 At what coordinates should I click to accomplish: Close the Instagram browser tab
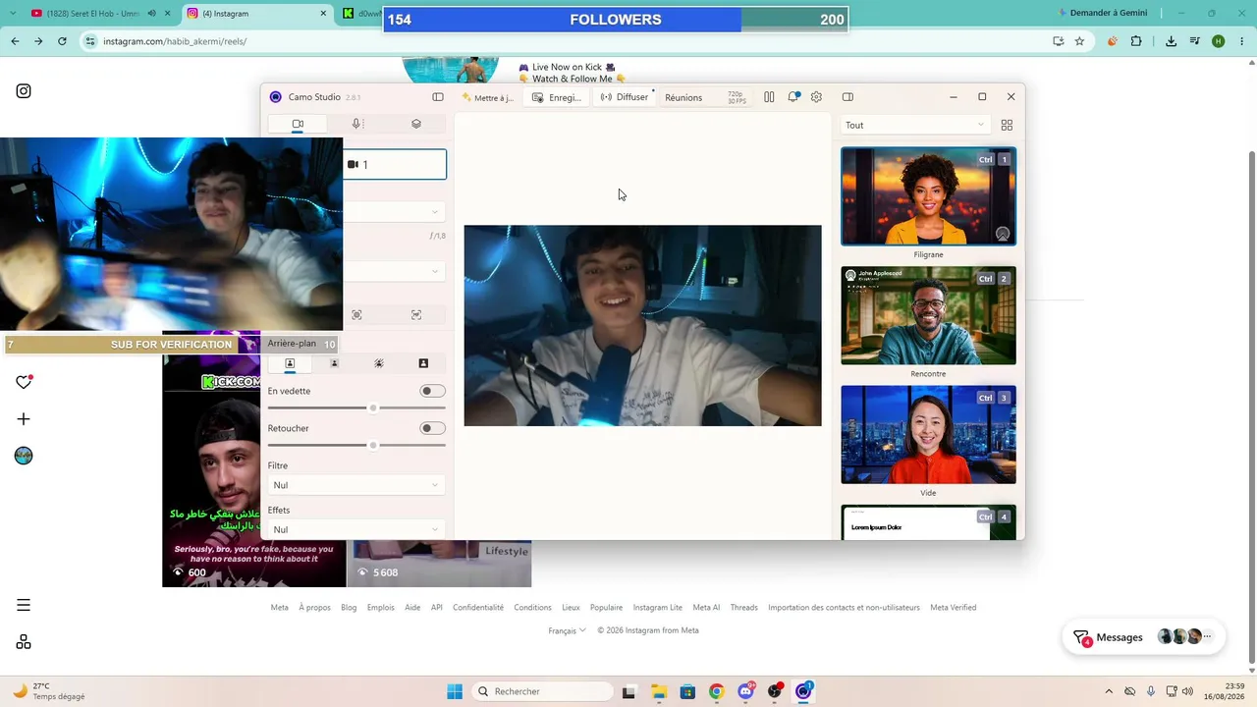(x=323, y=14)
